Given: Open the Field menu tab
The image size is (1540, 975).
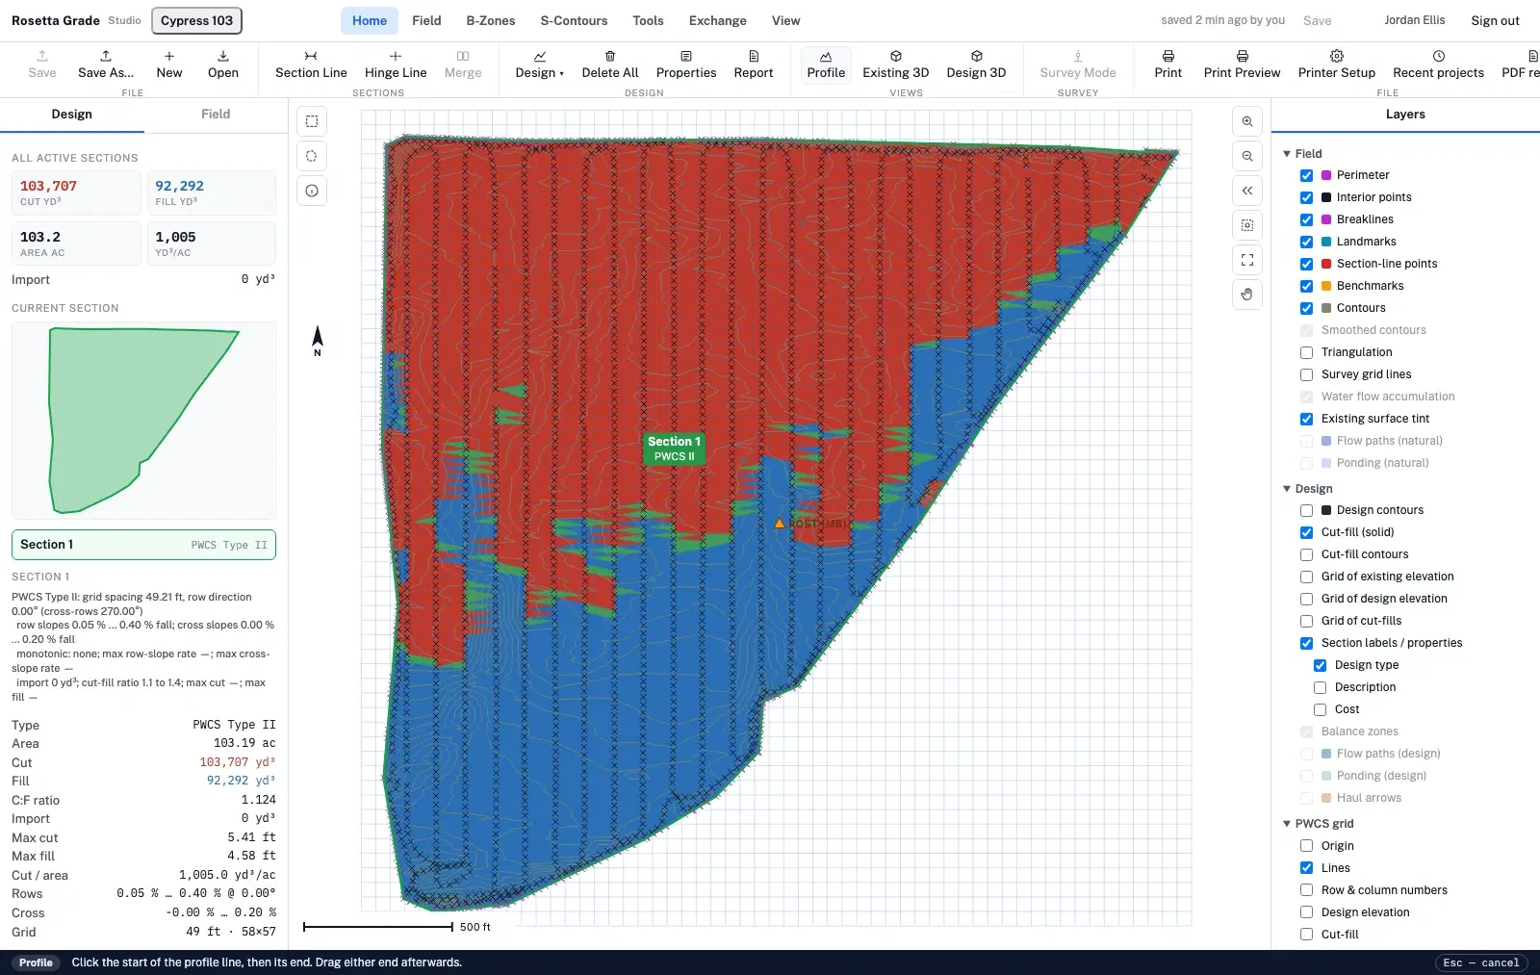Looking at the screenshot, I should [x=426, y=20].
